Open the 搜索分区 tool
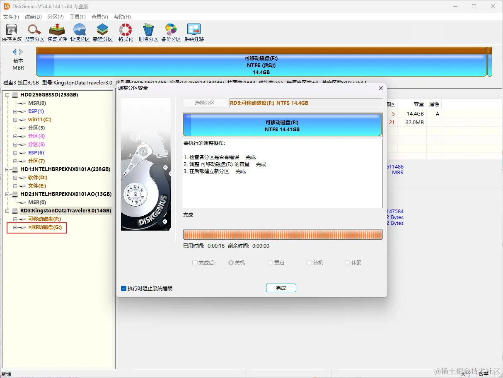Screen dimensions: 503x378 coord(34,33)
